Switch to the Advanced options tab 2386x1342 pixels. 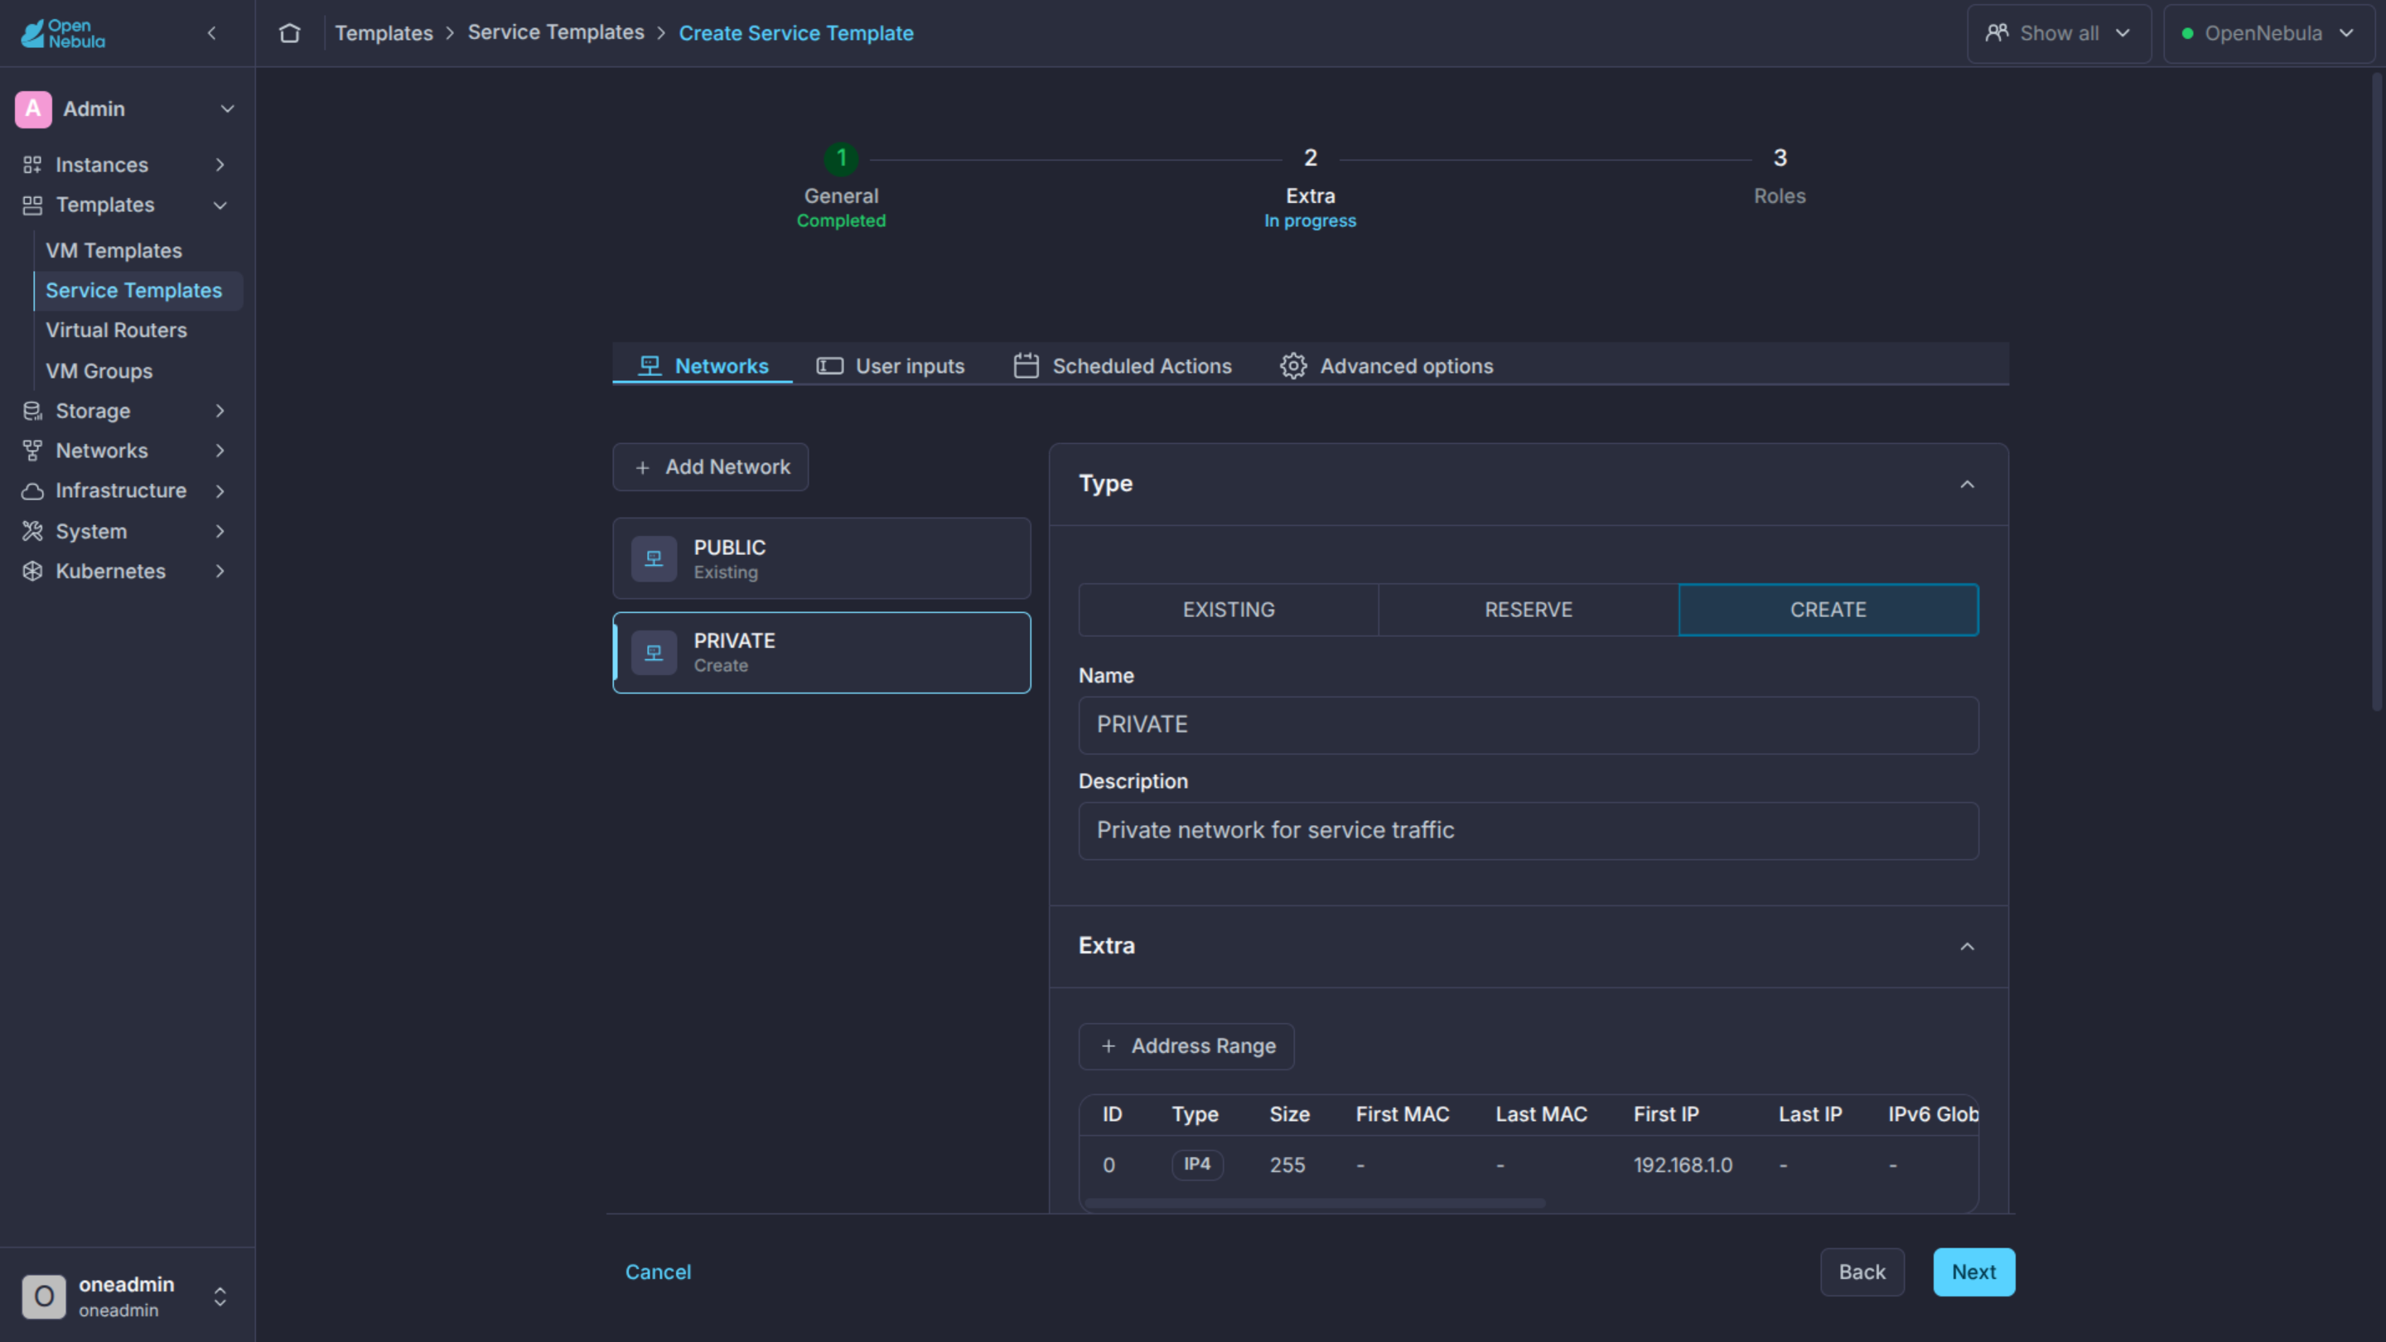pyautogui.click(x=1387, y=366)
